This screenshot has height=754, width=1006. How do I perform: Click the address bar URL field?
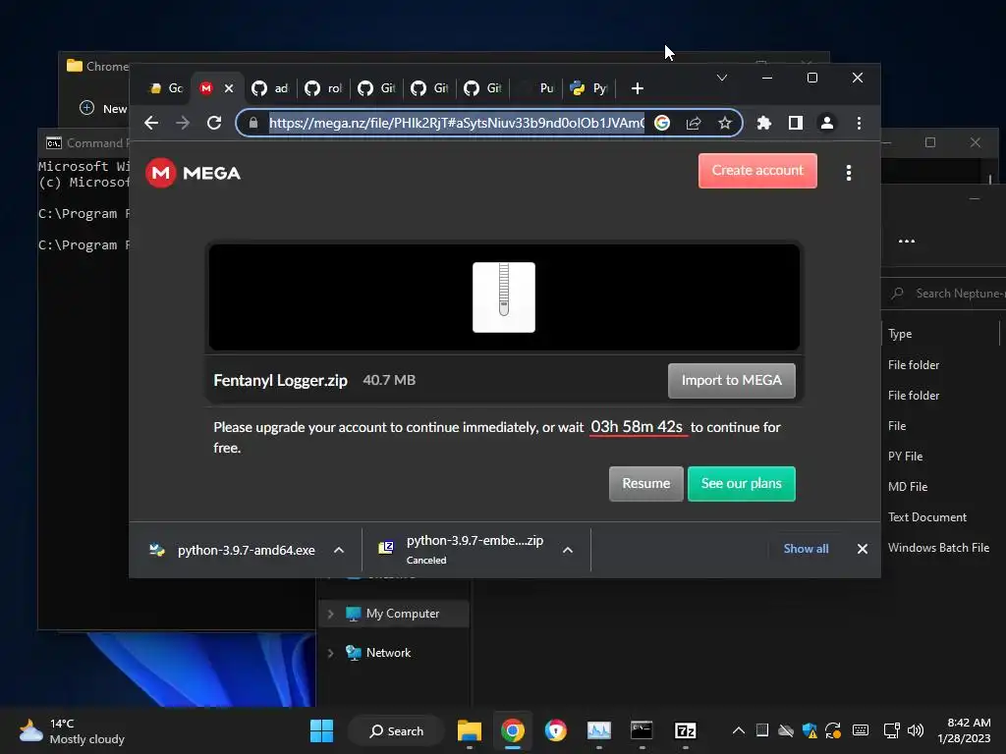[456, 123]
